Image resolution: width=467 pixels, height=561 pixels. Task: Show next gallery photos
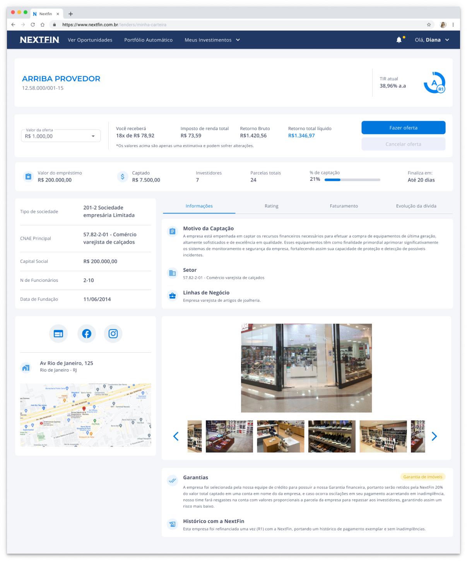[434, 436]
